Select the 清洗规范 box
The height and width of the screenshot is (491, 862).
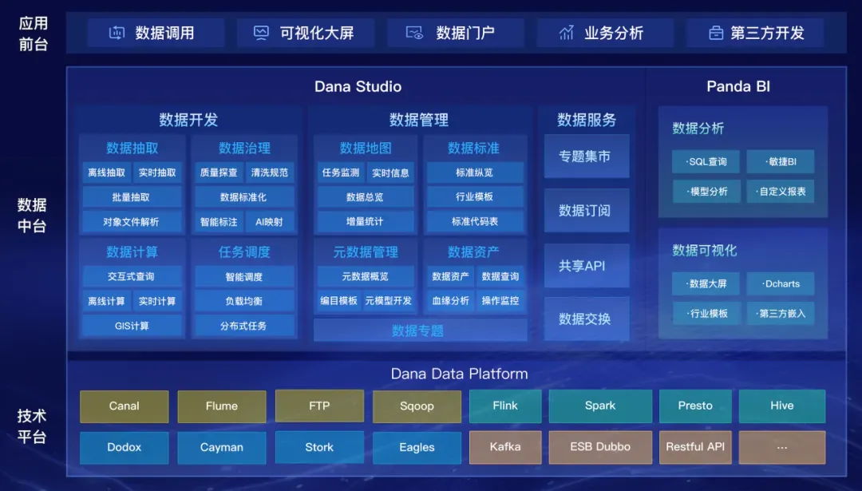pos(270,172)
